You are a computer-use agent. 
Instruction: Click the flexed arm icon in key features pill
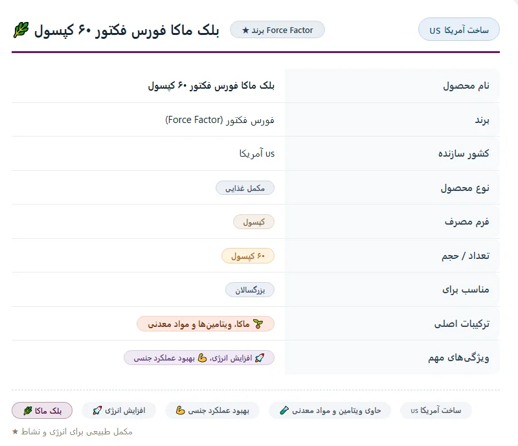pyautogui.click(x=202, y=358)
